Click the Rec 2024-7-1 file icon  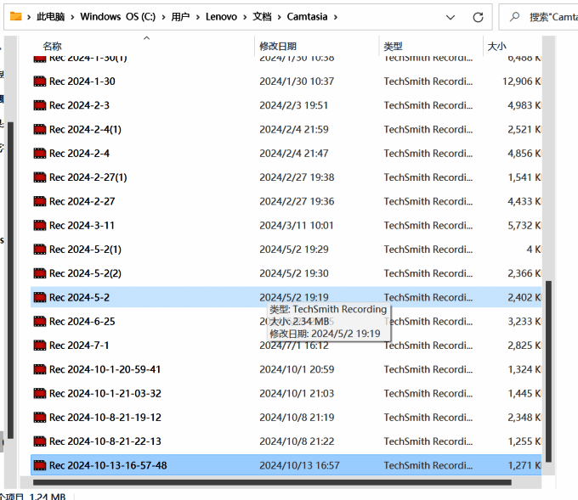[39, 346]
